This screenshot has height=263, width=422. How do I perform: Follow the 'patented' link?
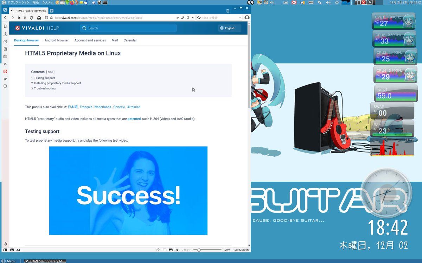coord(134,119)
